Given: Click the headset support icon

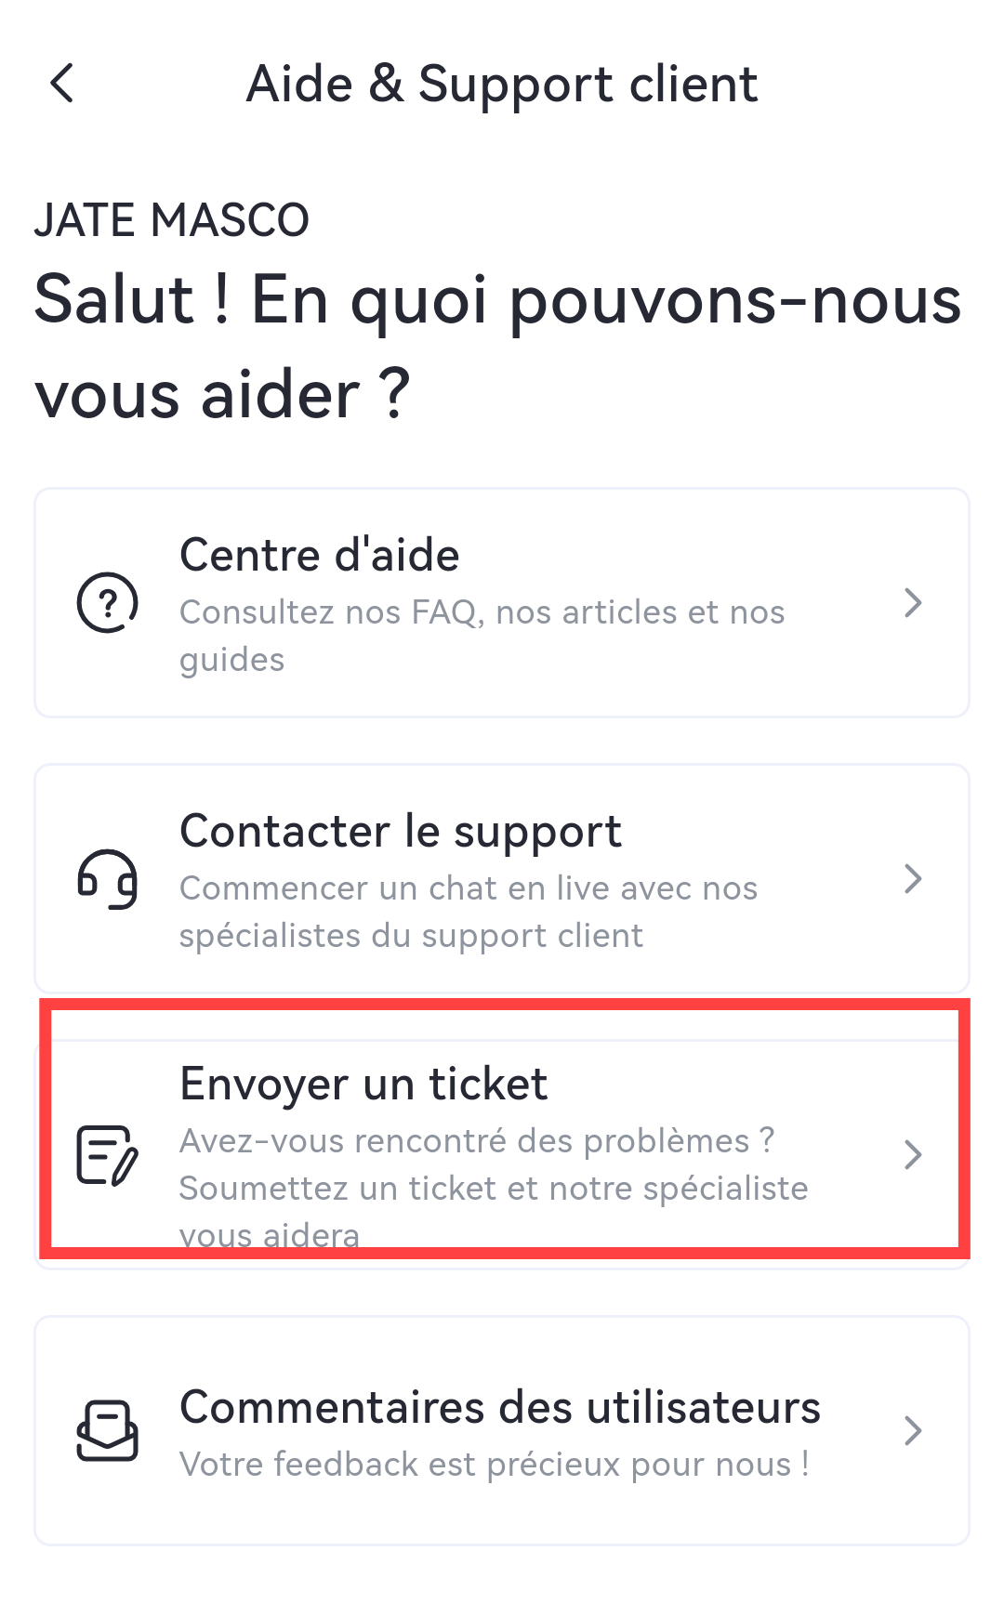Looking at the screenshot, I should point(108,878).
